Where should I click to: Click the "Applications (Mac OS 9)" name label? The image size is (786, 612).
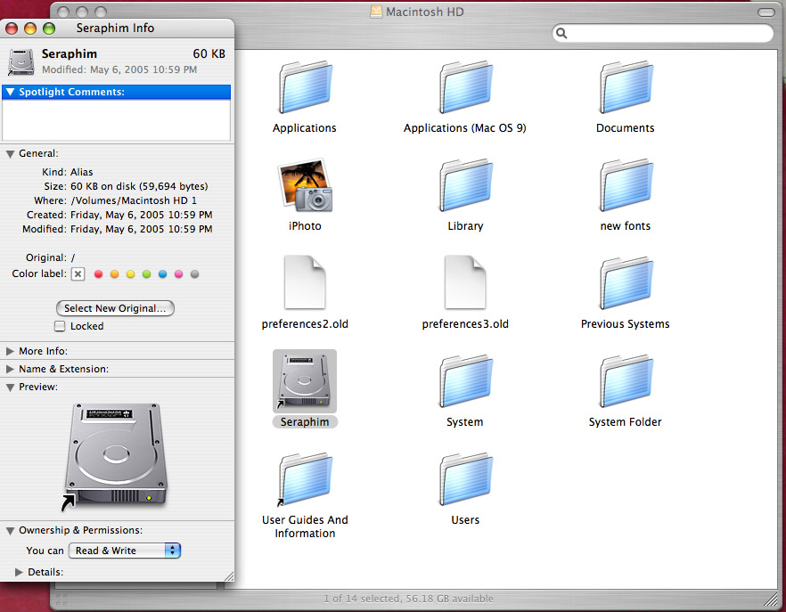point(464,128)
